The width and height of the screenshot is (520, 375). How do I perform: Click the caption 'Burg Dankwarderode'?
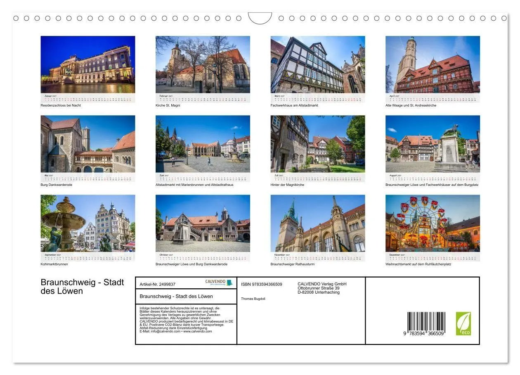tap(56, 185)
